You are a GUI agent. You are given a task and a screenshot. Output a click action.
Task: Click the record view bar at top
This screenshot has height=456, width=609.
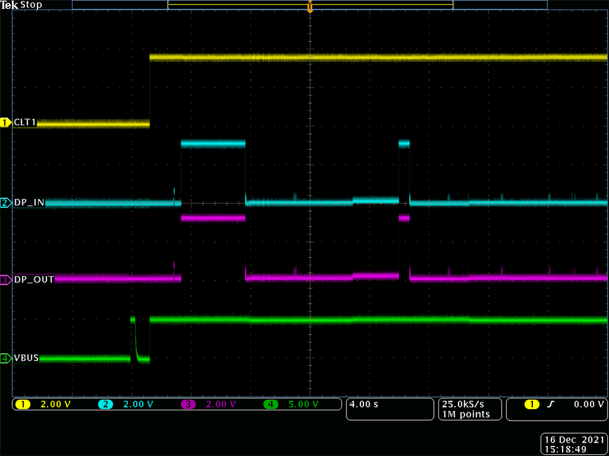(310, 4)
